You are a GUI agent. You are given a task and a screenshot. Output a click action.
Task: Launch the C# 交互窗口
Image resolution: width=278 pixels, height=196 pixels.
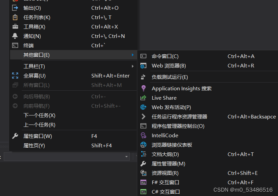(x=166, y=192)
